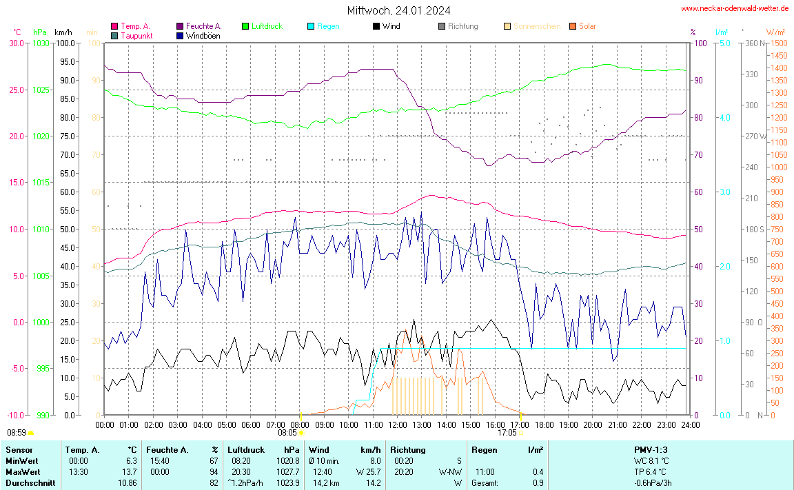Click the 08:05 sunrise time marker
Image resolution: width=794 pixels, height=490 pixels.
(x=287, y=433)
